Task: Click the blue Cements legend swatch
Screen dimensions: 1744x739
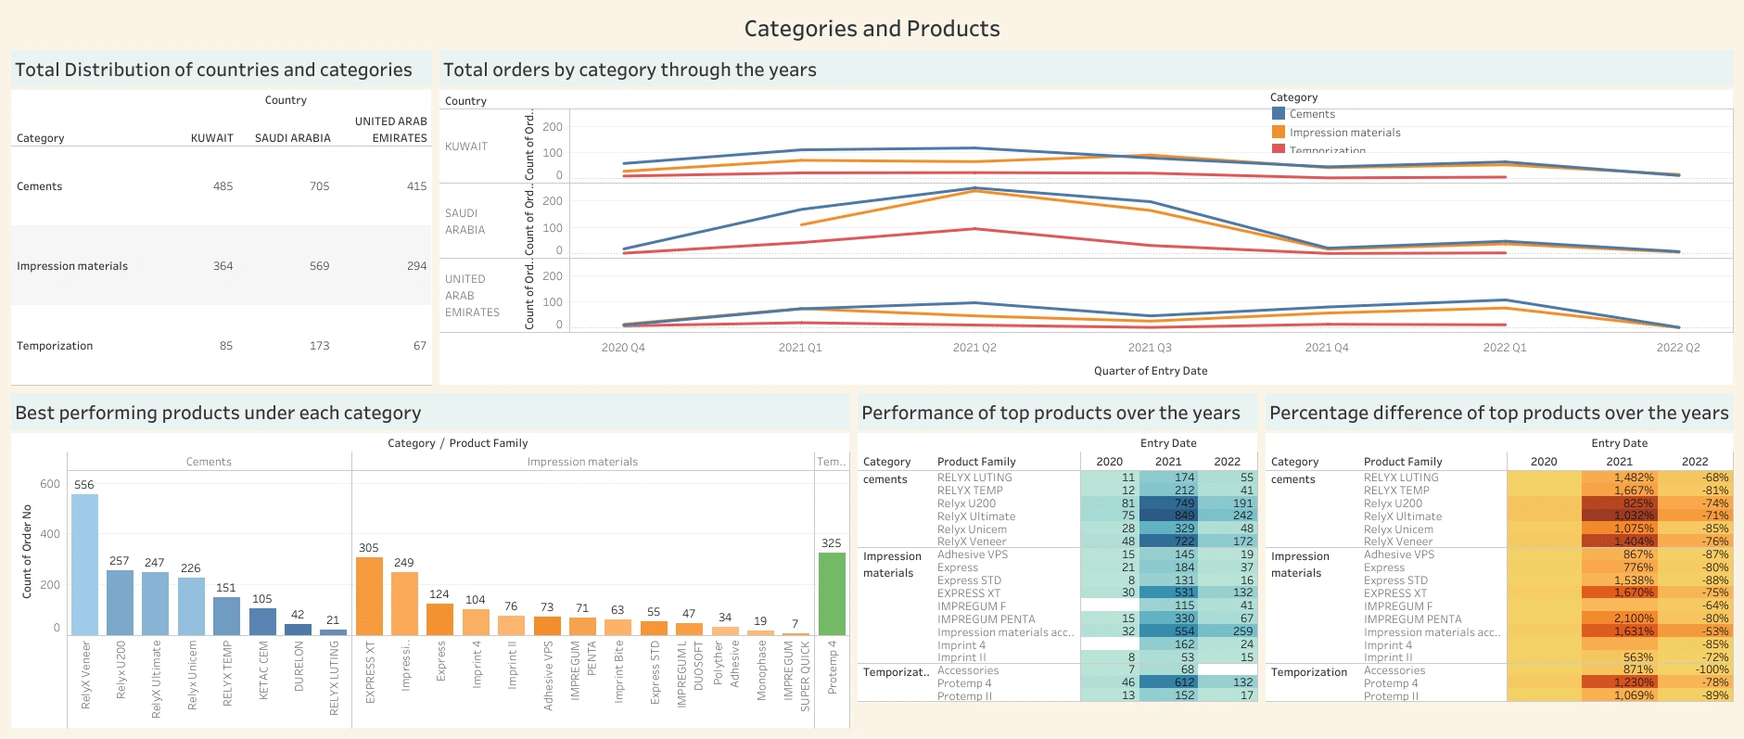Action: (1279, 114)
